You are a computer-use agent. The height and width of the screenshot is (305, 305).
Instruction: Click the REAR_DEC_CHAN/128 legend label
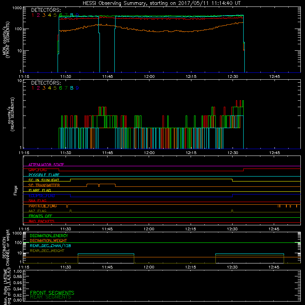click(50, 246)
